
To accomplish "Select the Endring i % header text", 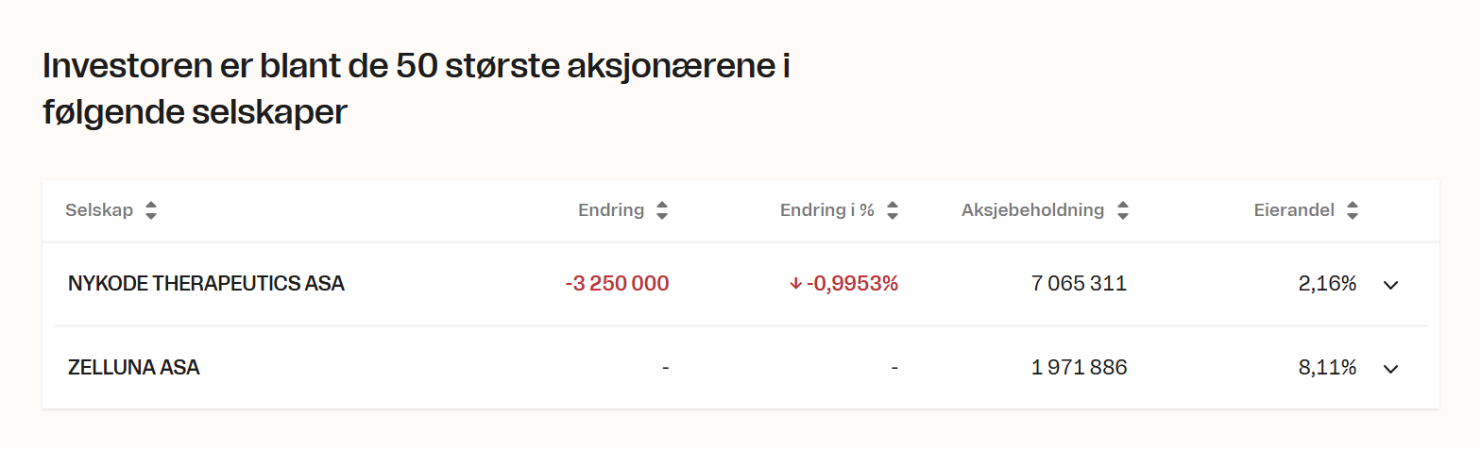I will tap(827, 210).
